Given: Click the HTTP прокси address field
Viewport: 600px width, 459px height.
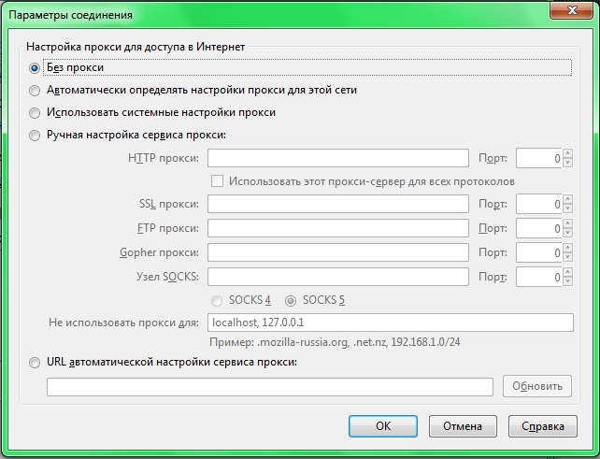Looking at the screenshot, I should click(x=338, y=158).
